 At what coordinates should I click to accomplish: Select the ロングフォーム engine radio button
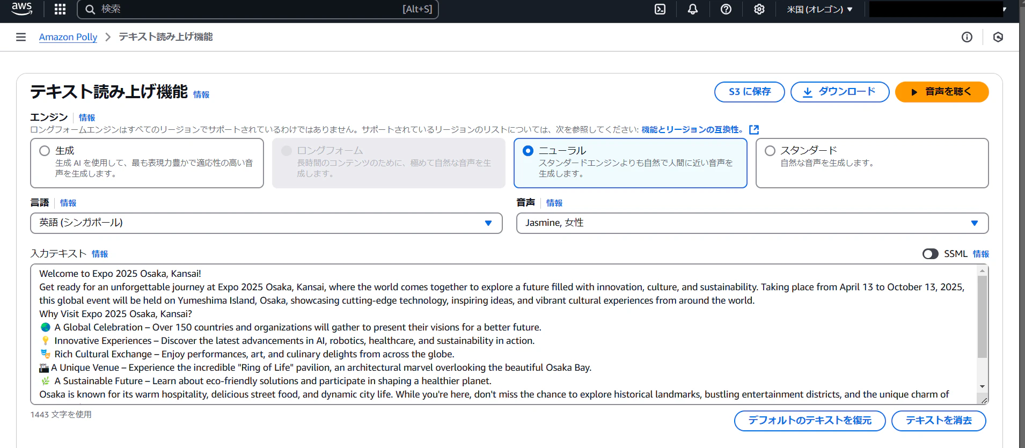point(287,151)
